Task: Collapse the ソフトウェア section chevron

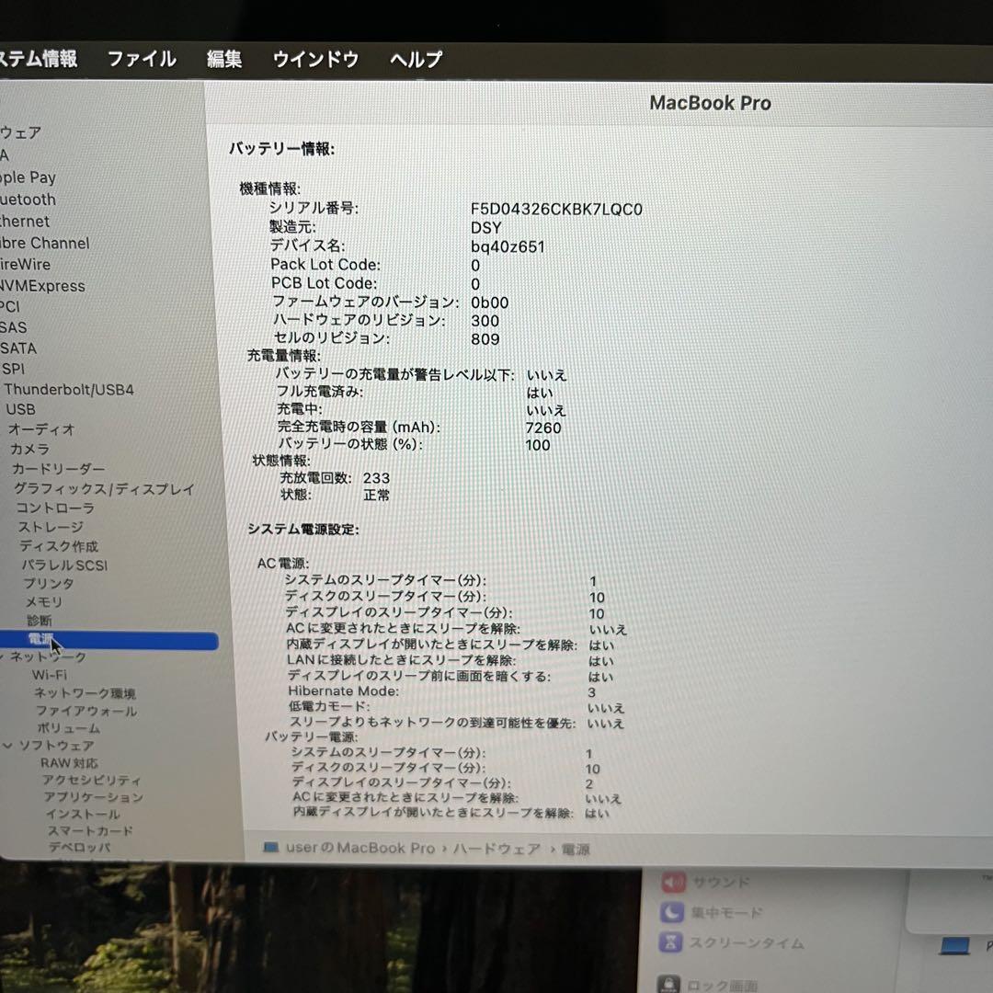Action: pyautogui.click(x=7, y=746)
